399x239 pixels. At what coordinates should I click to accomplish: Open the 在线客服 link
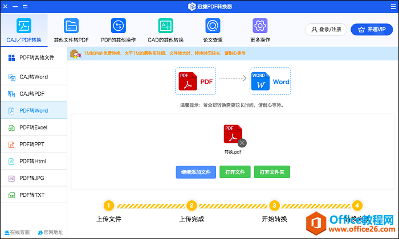pos(17,232)
